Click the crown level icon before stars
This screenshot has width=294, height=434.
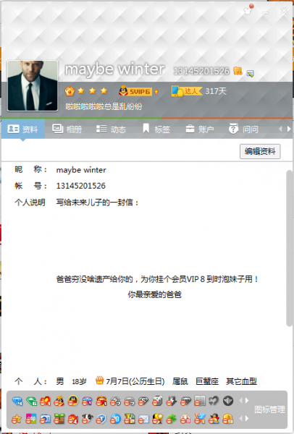[x=70, y=91]
